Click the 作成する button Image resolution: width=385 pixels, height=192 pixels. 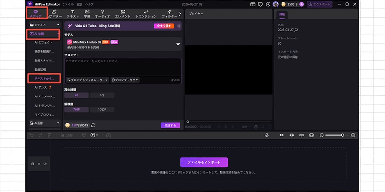point(170,125)
